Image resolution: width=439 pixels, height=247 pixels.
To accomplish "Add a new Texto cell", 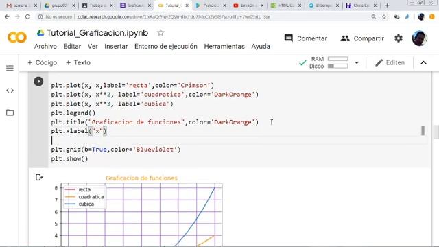I will click(x=78, y=62).
